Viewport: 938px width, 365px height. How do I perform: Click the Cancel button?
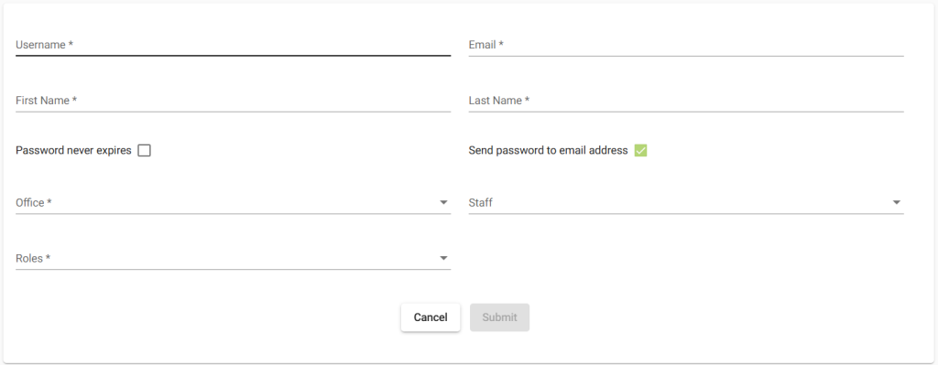431,317
